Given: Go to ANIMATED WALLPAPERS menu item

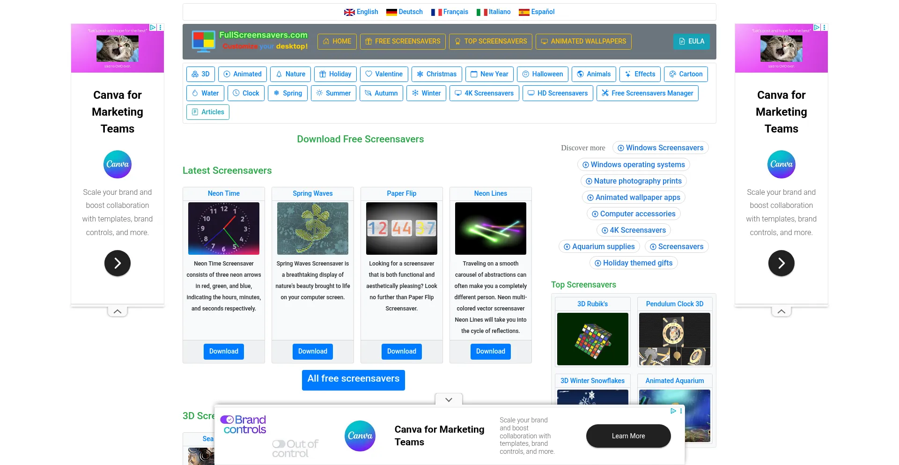Looking at the screenshot, I should [583, 41].
